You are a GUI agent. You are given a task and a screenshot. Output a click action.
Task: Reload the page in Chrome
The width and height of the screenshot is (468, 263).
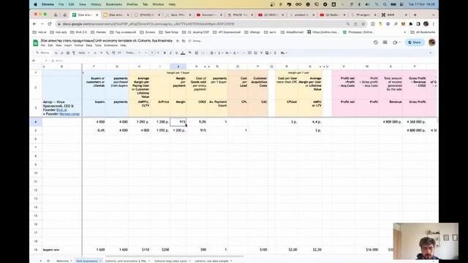(50, 24)
